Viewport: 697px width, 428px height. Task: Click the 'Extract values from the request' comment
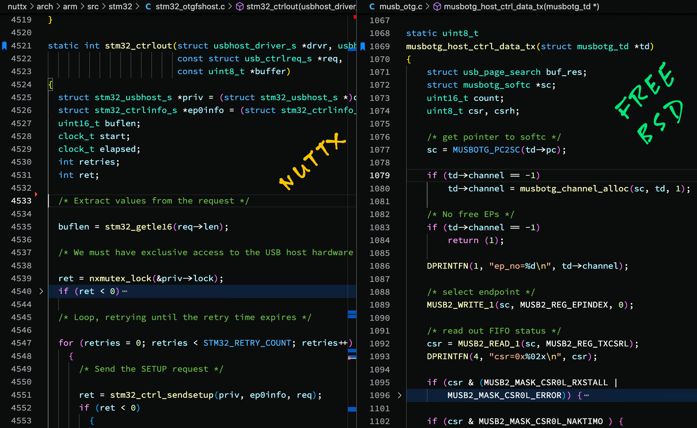(154, 201)
